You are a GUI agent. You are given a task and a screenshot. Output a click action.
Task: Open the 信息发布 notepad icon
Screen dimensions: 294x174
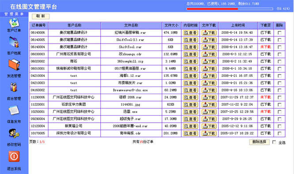tap(14, 110)
